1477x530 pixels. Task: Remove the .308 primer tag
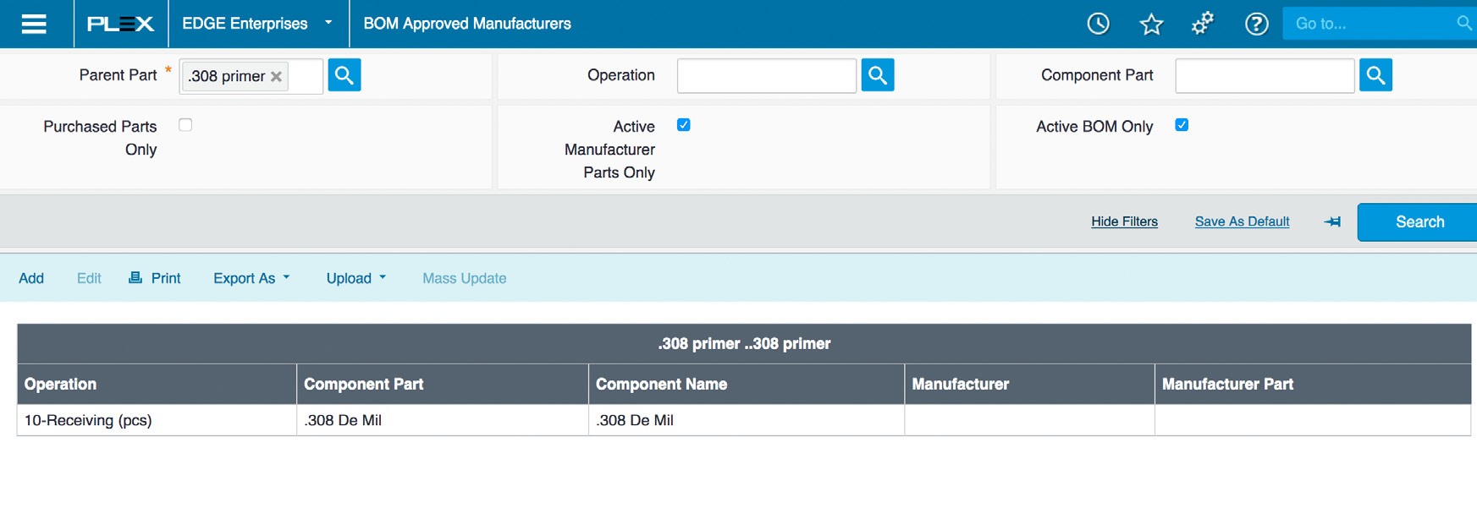point(276,76)
